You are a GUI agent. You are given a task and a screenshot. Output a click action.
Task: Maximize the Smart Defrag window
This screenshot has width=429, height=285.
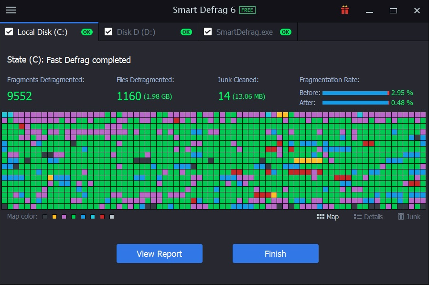pyautogui.click(x=394, y=11)
